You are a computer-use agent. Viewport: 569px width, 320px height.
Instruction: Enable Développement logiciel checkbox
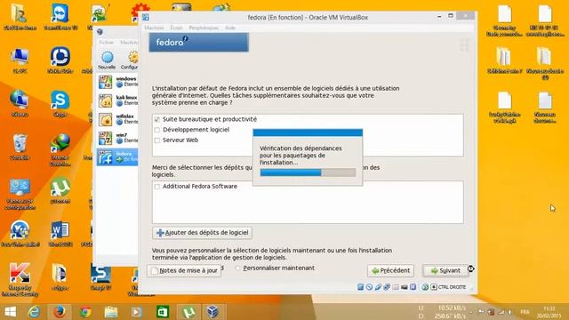(x=157, y=130)
